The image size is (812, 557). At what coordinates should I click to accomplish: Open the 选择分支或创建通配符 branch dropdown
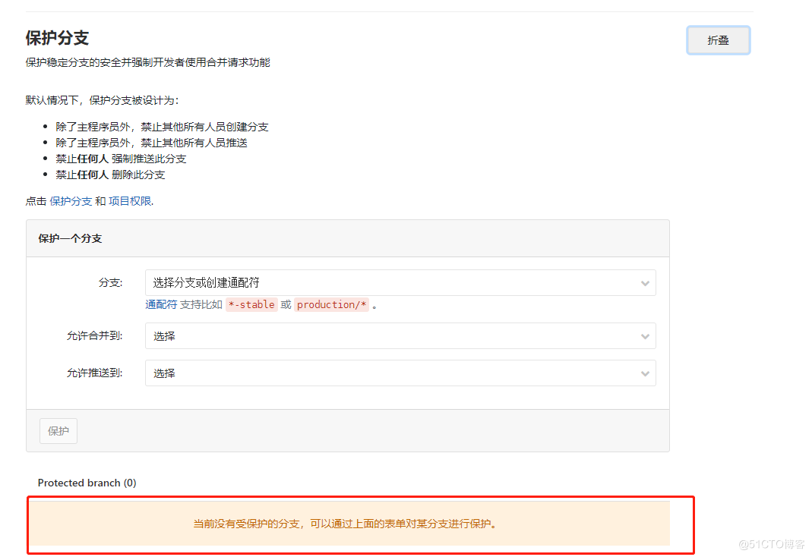(x=400, y=283)
